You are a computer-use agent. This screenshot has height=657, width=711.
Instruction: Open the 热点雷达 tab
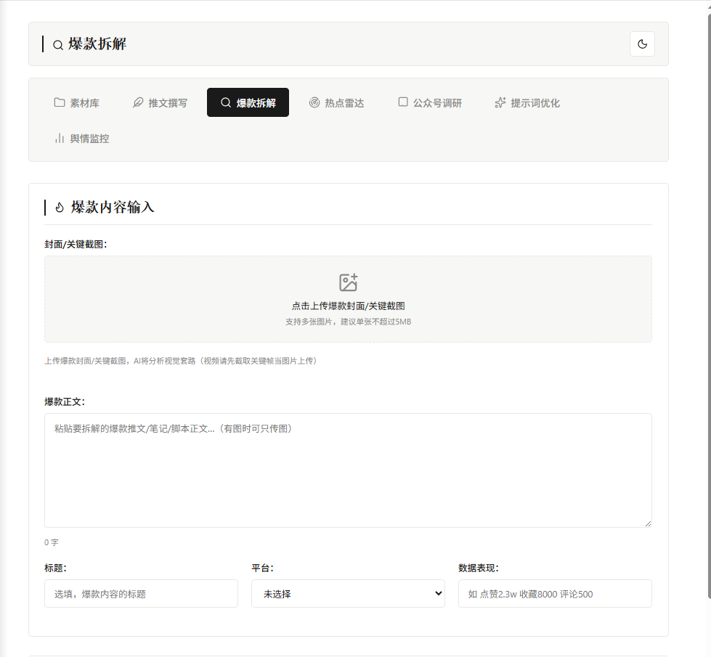(336, 102)
